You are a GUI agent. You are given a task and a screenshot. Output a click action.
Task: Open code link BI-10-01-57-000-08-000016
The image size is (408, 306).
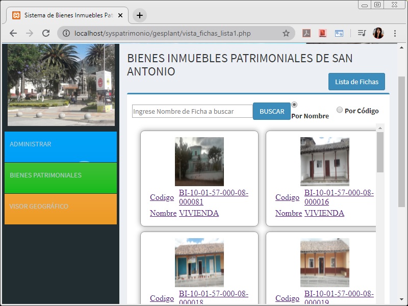[339, 197]
